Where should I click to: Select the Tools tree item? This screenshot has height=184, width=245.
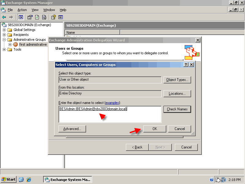(17, 49)
